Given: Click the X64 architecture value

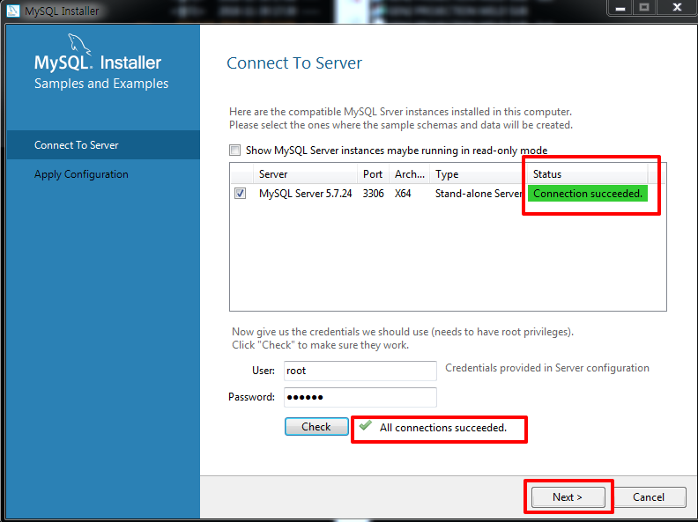Looking at the screenshot, I should click(x=403, y=194).
